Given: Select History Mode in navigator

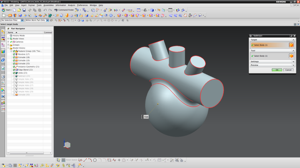Looking at the screenshot, I should 19,36.
